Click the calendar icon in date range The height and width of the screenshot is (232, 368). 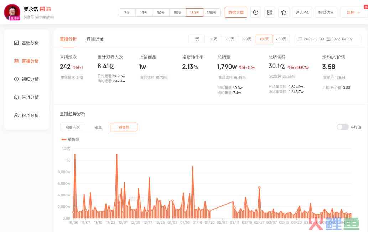[300, 39]
